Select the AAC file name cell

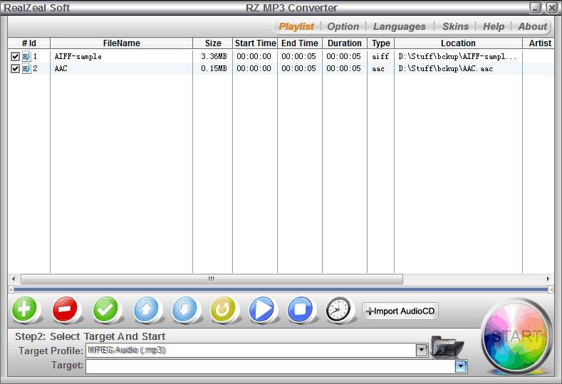[61, 68]
